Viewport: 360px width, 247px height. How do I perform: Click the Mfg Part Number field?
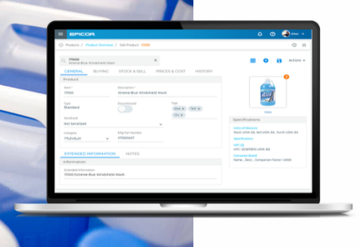[140, 138]
